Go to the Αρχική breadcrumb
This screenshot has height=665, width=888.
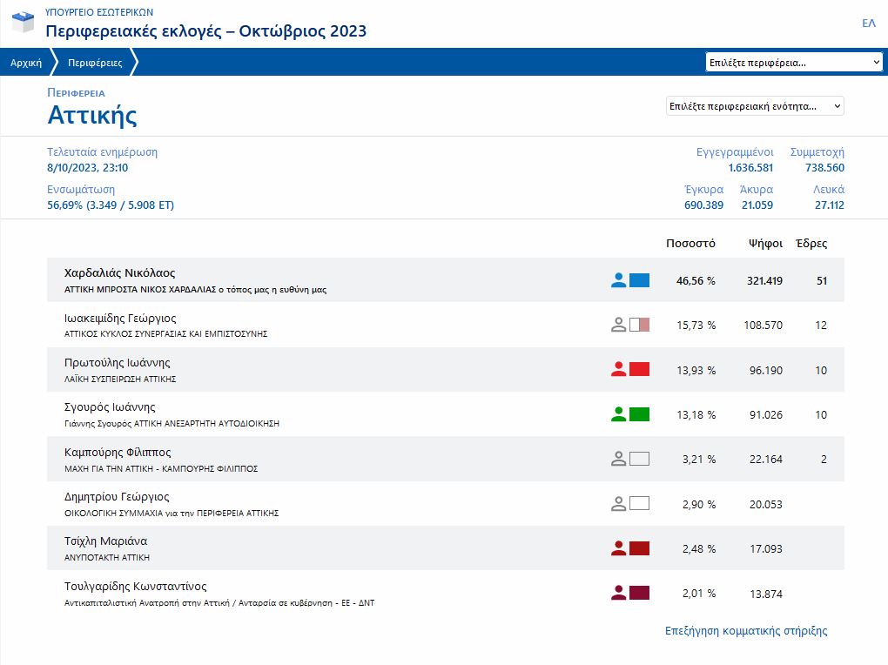coord(26,63)
